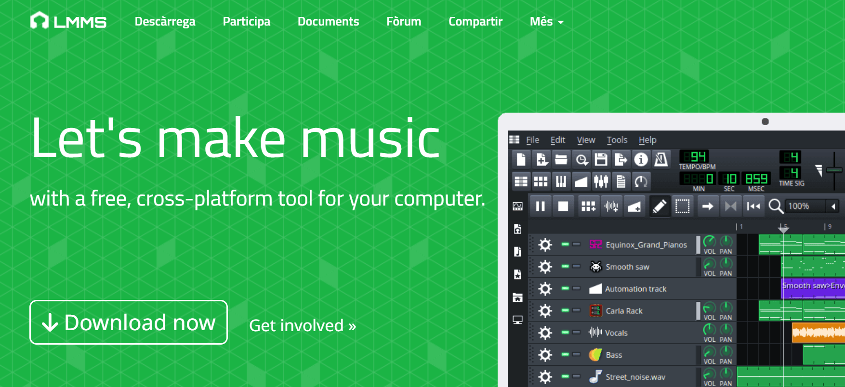
Task: Follow the Get involved » link
Action: 303,325
